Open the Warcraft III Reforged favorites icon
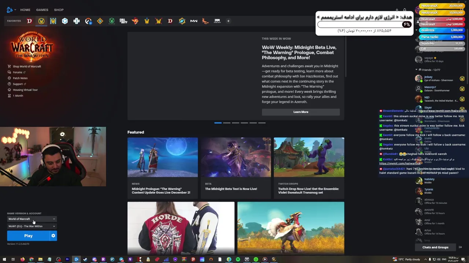This screenshot has width=469, height=263. (x=53, y=21)
